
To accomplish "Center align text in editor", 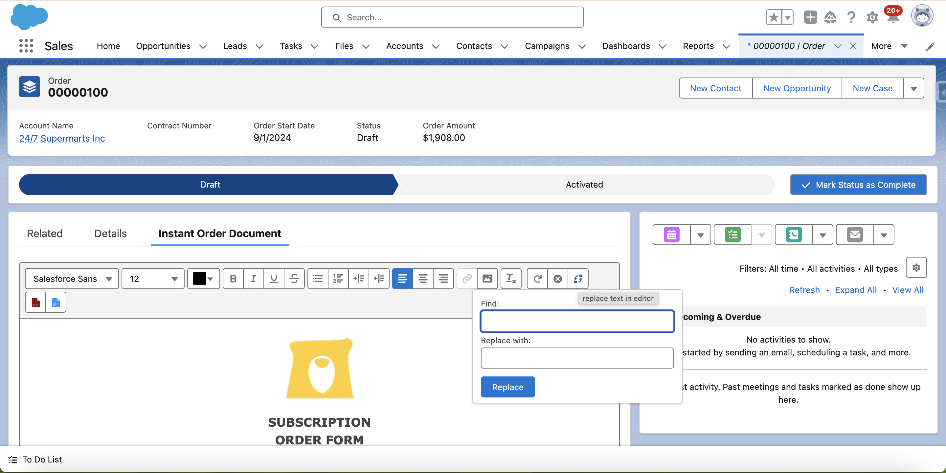I will coord(423,279).
